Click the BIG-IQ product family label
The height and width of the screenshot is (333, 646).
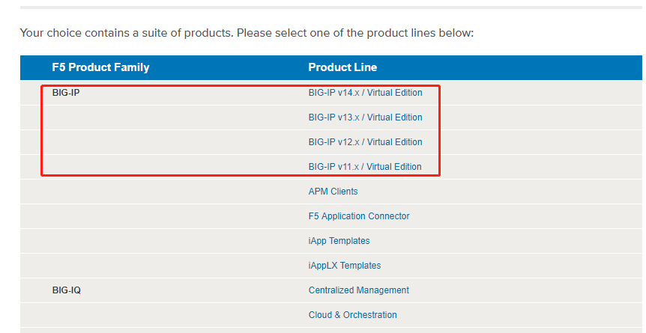point(67,290)
